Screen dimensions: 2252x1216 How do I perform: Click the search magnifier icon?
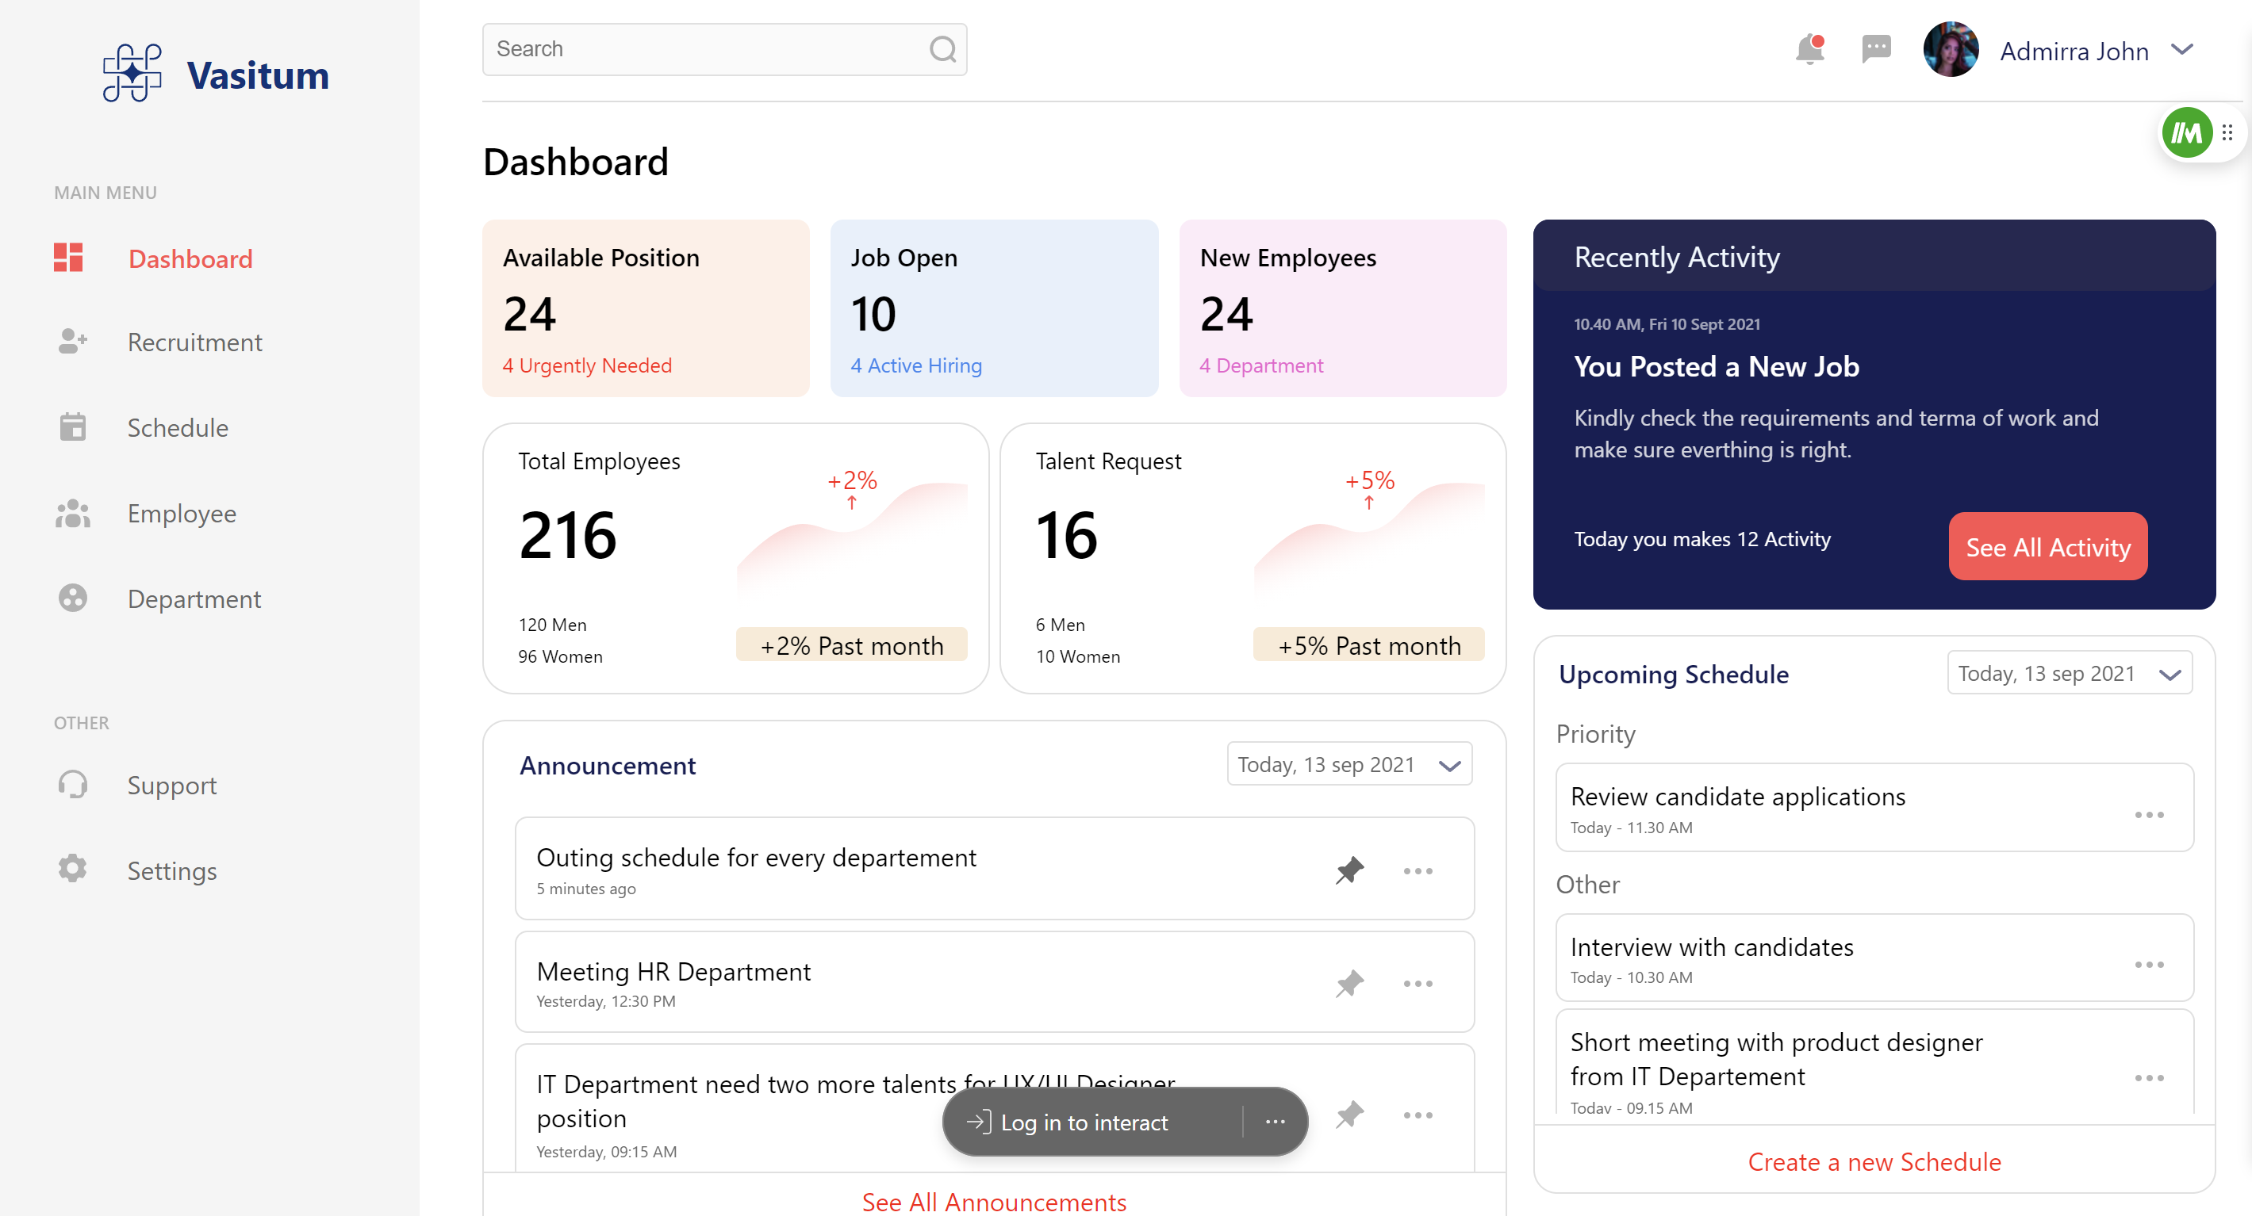tap(942, 49)
